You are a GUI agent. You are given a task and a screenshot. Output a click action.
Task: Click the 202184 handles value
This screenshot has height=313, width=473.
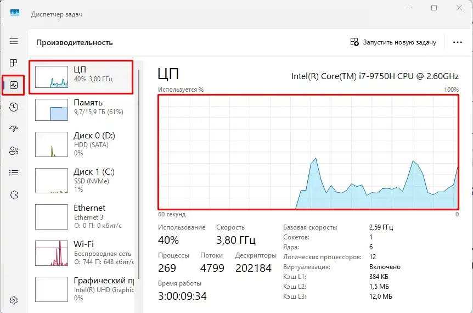[x=254, y=268]
